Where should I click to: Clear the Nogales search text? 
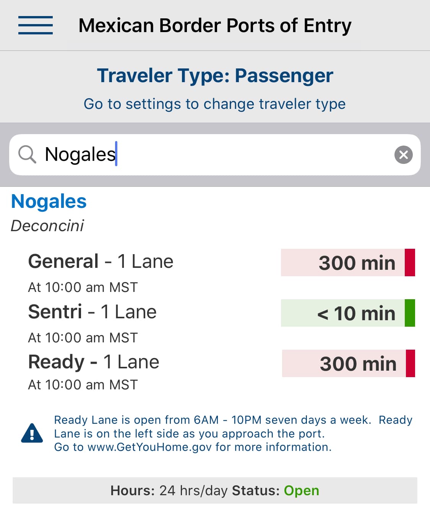403,155
